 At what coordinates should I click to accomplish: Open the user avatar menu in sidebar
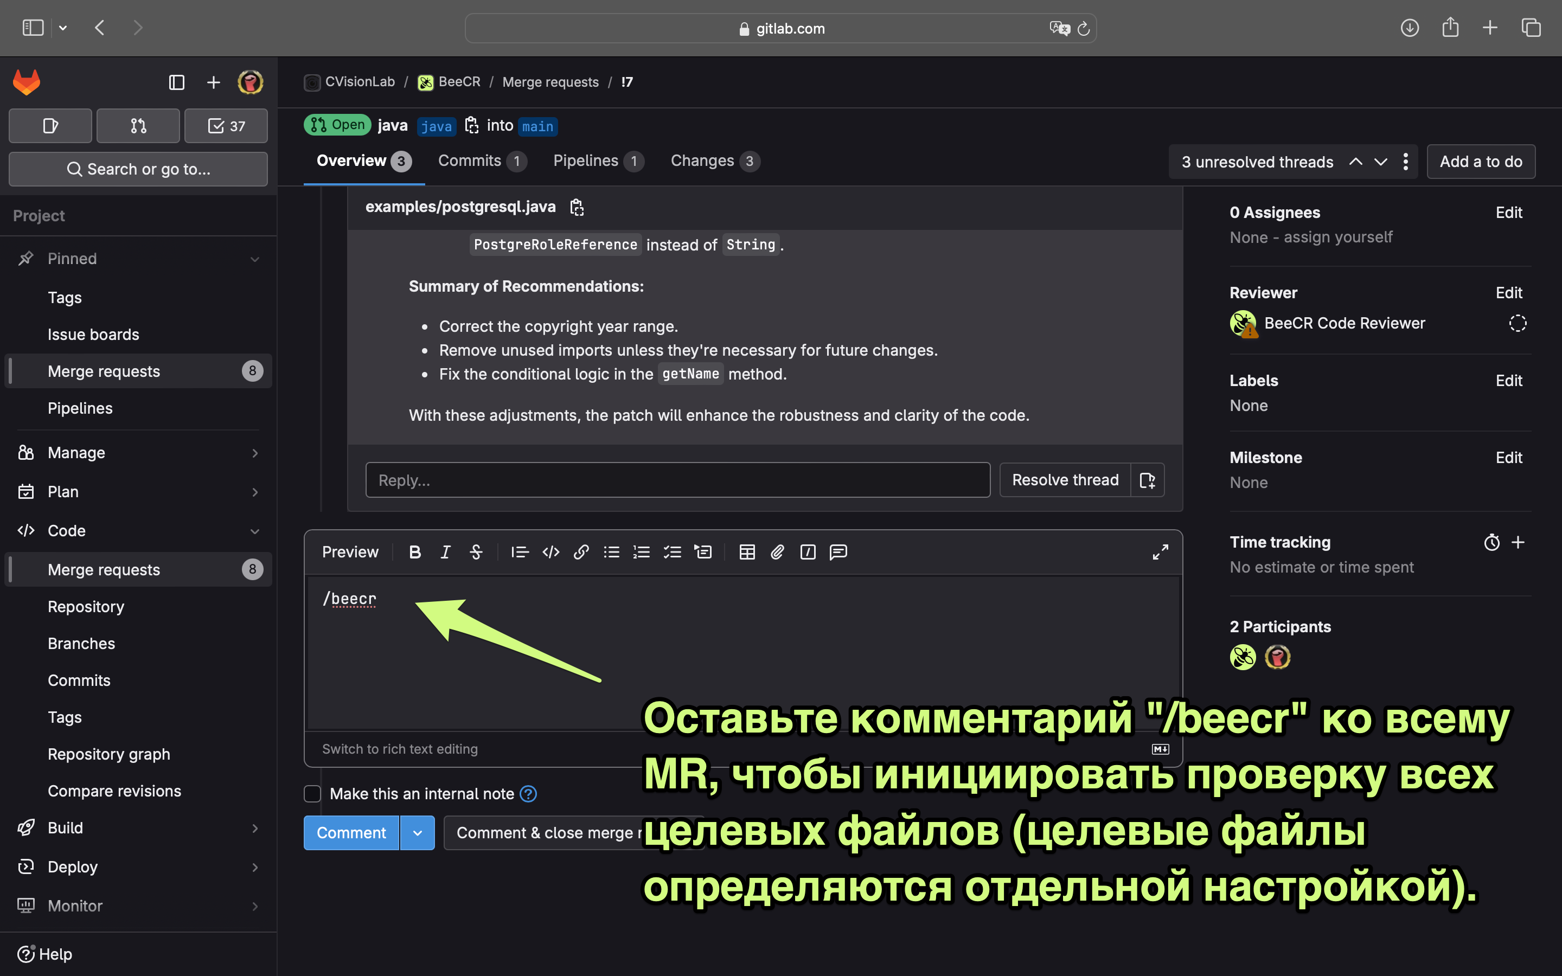[x=251, y=82]
